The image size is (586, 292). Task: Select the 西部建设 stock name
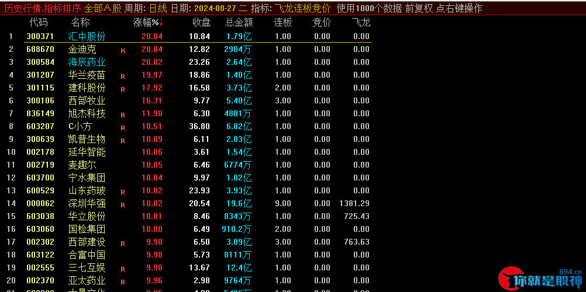point(87,242)
